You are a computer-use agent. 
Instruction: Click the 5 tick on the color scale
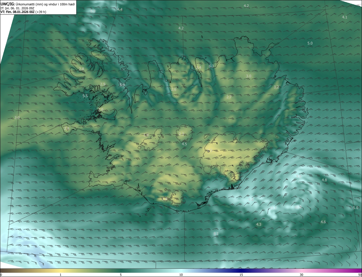tap(121, 275)
